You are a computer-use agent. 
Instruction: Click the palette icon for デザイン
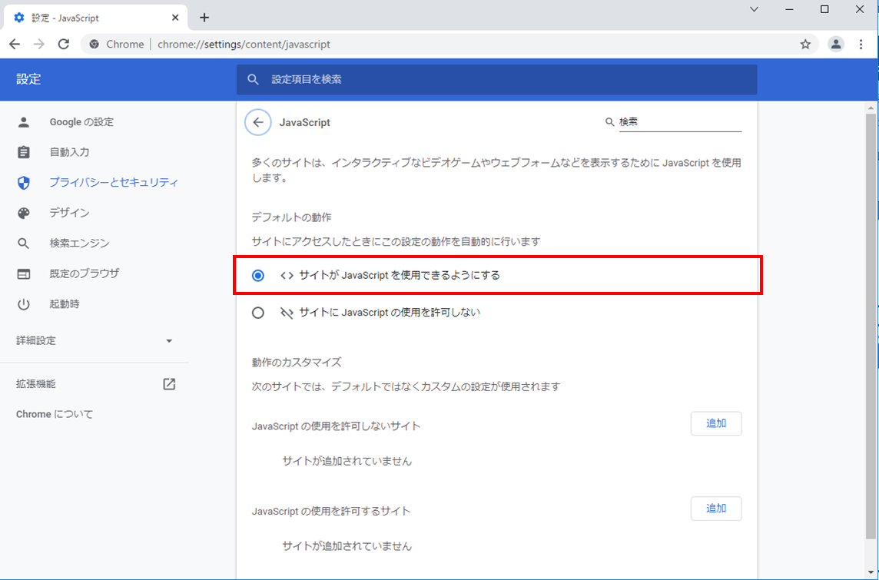[x=24, y=213]
